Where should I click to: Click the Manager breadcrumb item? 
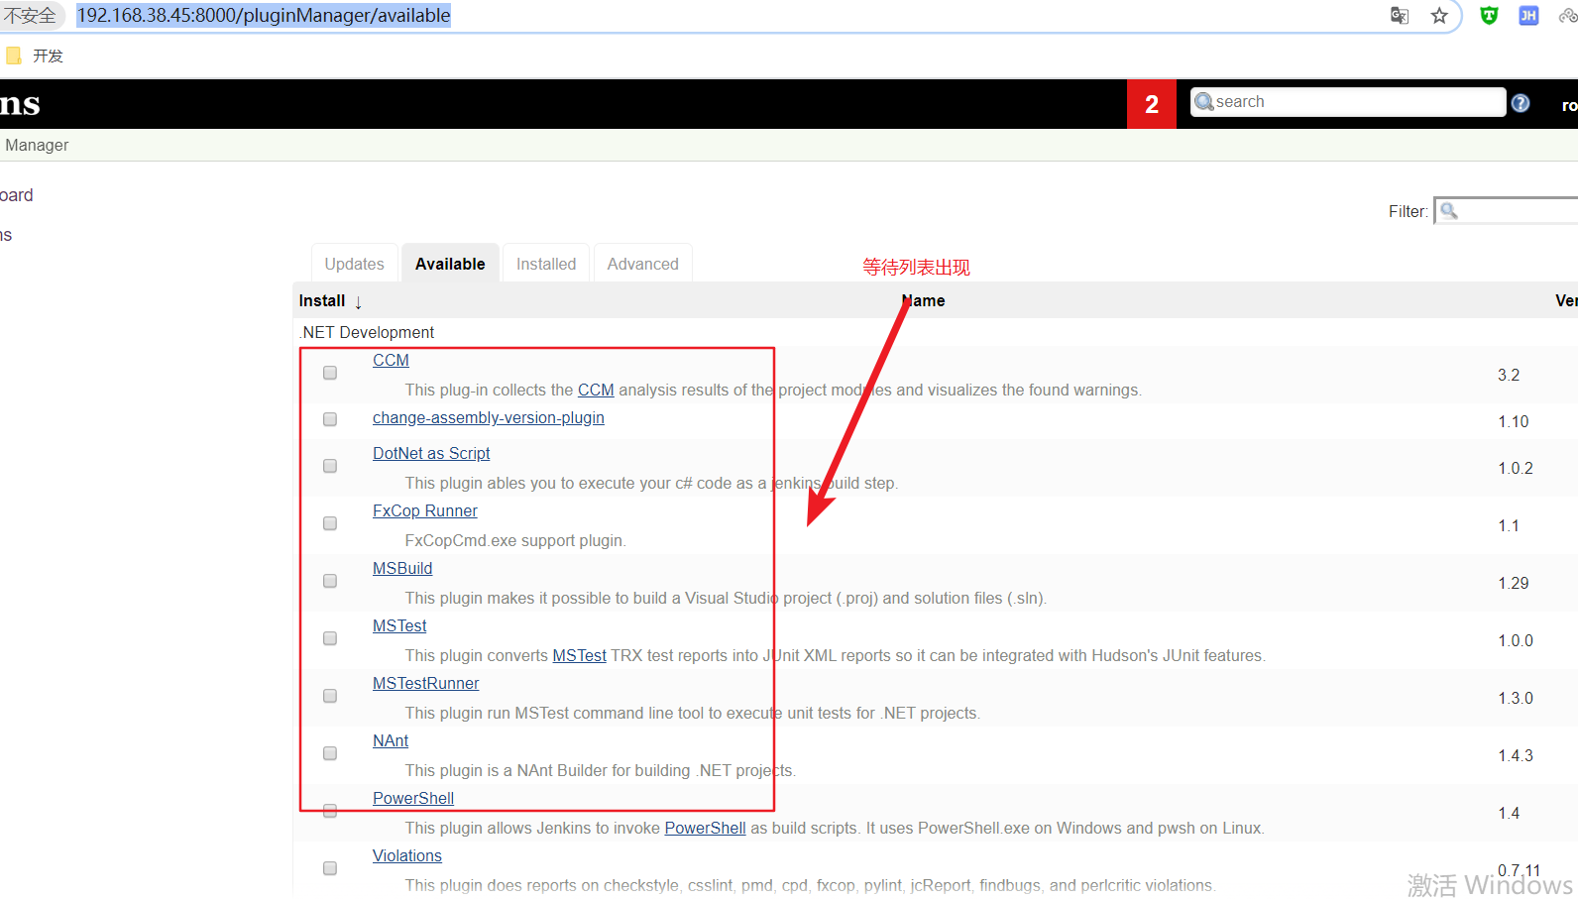[36, 145]
